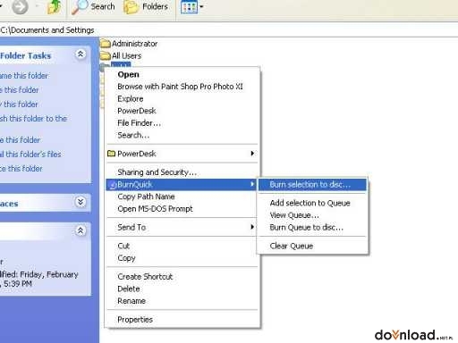
Task: Click the Views toolbar icon
Action: pos(189,7)
